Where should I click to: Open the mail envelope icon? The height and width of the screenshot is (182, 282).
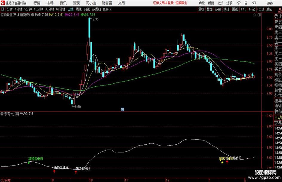[x=254, y=3]
